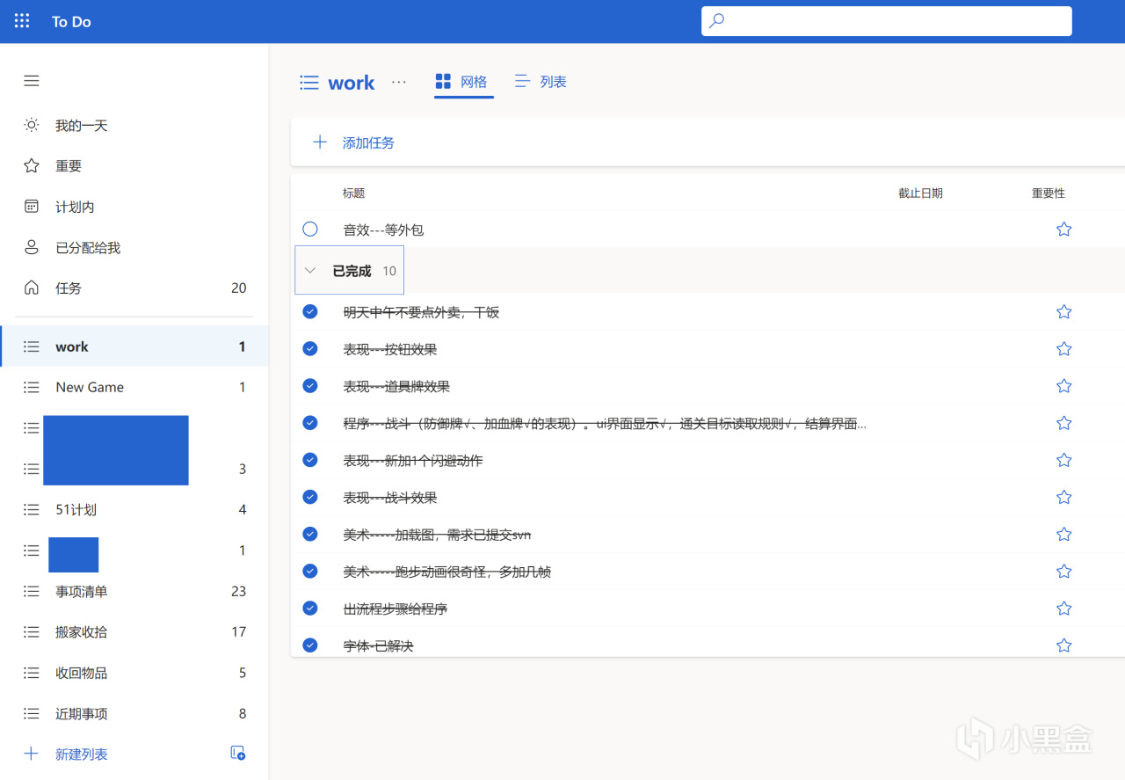1125x780 pixels.
Task: Mark 音效---等外包 as important with star
Action: pyautogui.click(x=1063, y=230)
